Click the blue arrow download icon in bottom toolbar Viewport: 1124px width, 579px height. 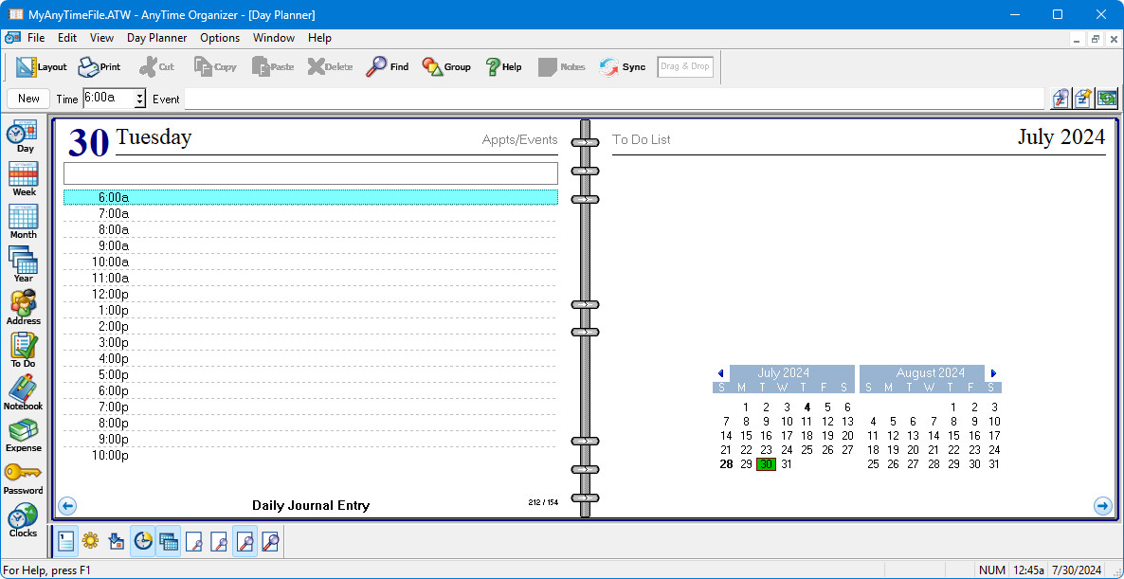tap(117, 542)
